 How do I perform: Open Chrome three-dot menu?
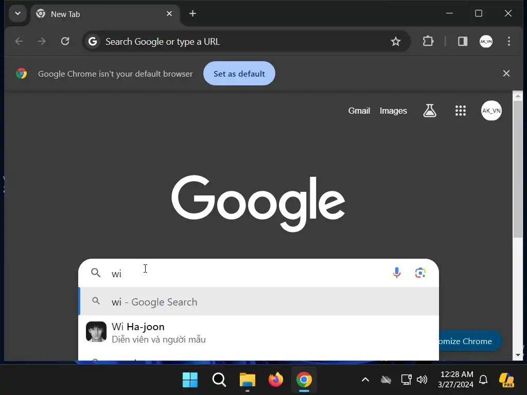[509, 41]
